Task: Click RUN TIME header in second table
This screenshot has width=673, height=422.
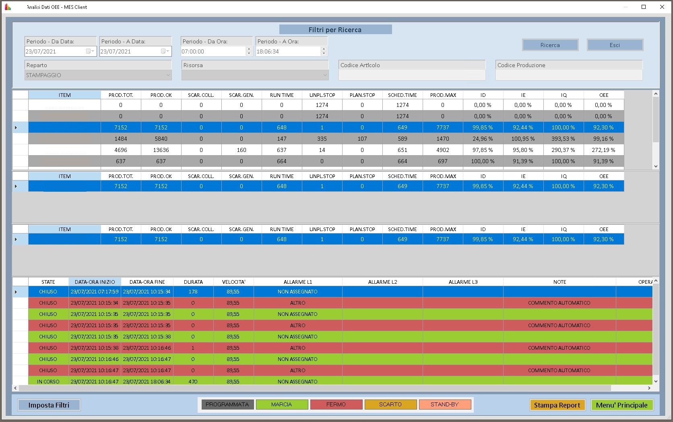Action: (x=282, y=176)
